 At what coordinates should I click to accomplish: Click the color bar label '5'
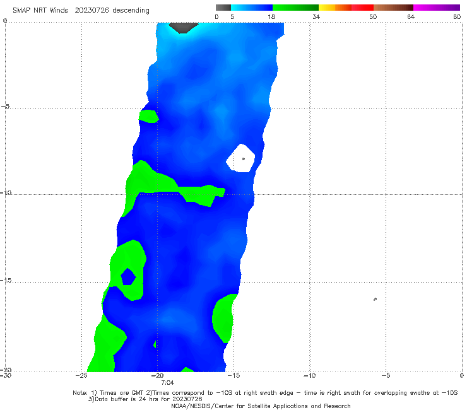232,17
